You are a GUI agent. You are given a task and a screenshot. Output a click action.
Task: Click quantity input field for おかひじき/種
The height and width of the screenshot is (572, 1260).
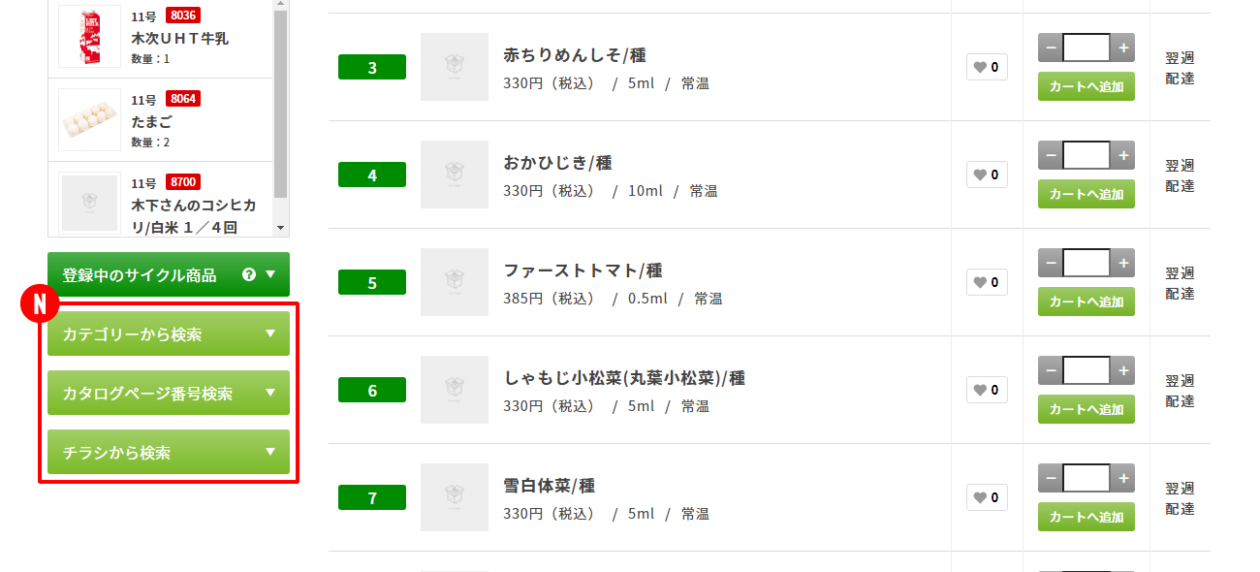coord(1087,155)
